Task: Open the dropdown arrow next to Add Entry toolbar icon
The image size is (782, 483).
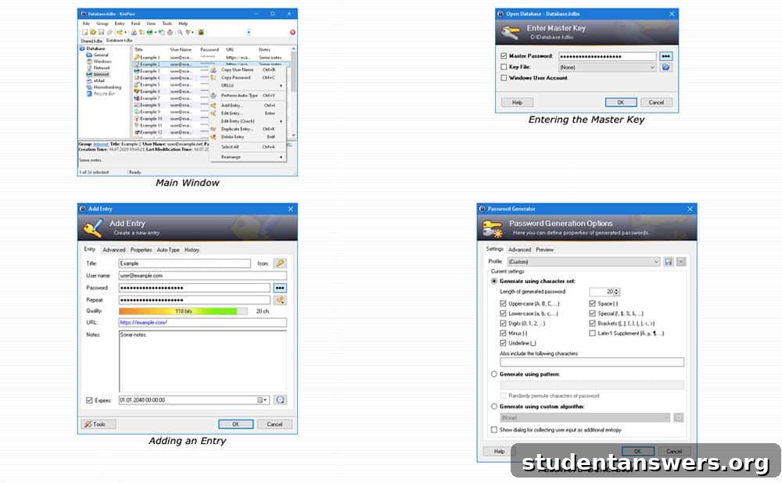Action: tap(125, 32)
